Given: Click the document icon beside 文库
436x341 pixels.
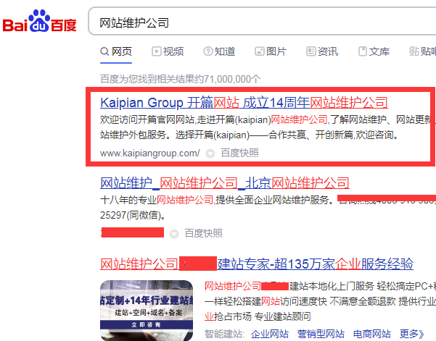Looking at the screenshot, I should pyautogui.click(x=363, y=51).
